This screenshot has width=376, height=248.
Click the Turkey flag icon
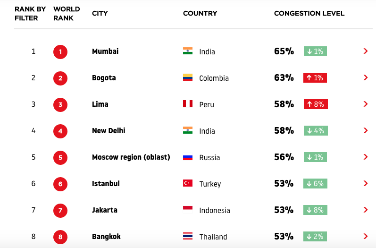click(187, 183)
